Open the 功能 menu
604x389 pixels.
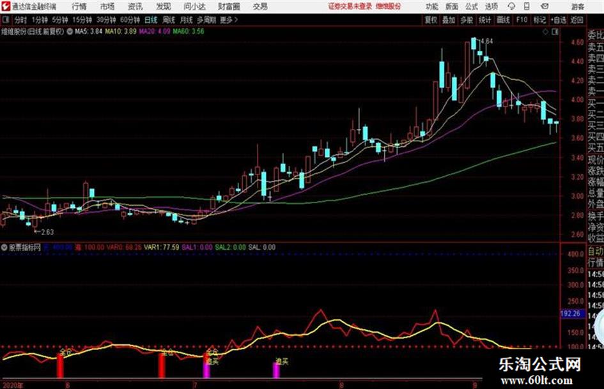coord(432,6)
